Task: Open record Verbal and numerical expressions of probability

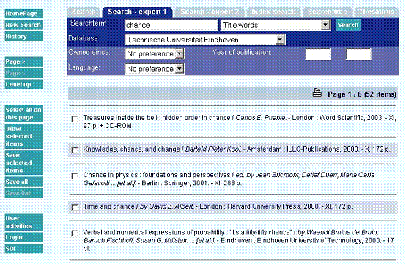Action: tap(238, 240)
